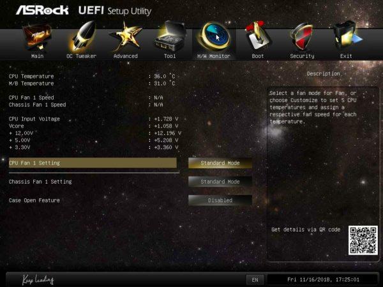Click the QR code image
The width and height of the screenshot is (383, 287).
363,240
